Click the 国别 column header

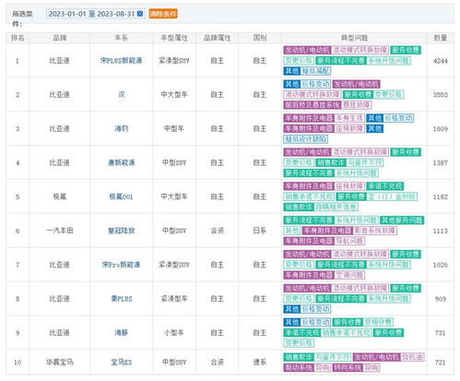260,38
